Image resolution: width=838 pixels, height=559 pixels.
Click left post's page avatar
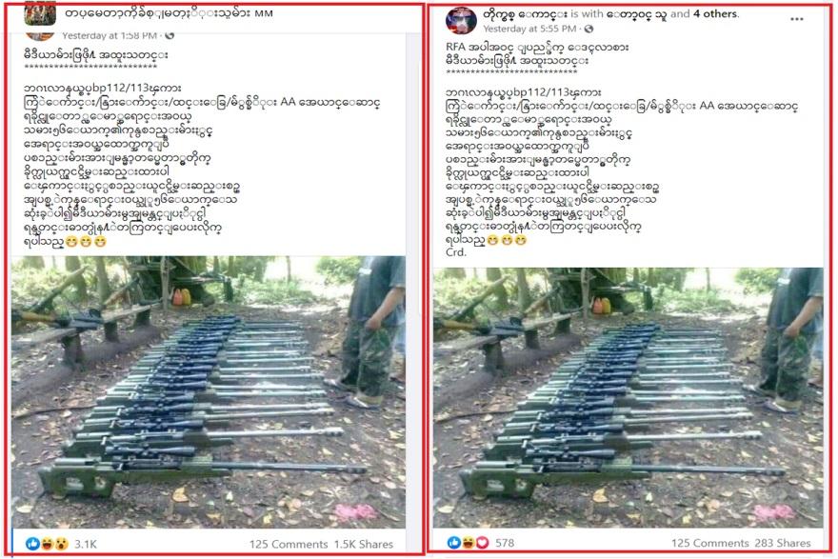[x=40, y=15]
